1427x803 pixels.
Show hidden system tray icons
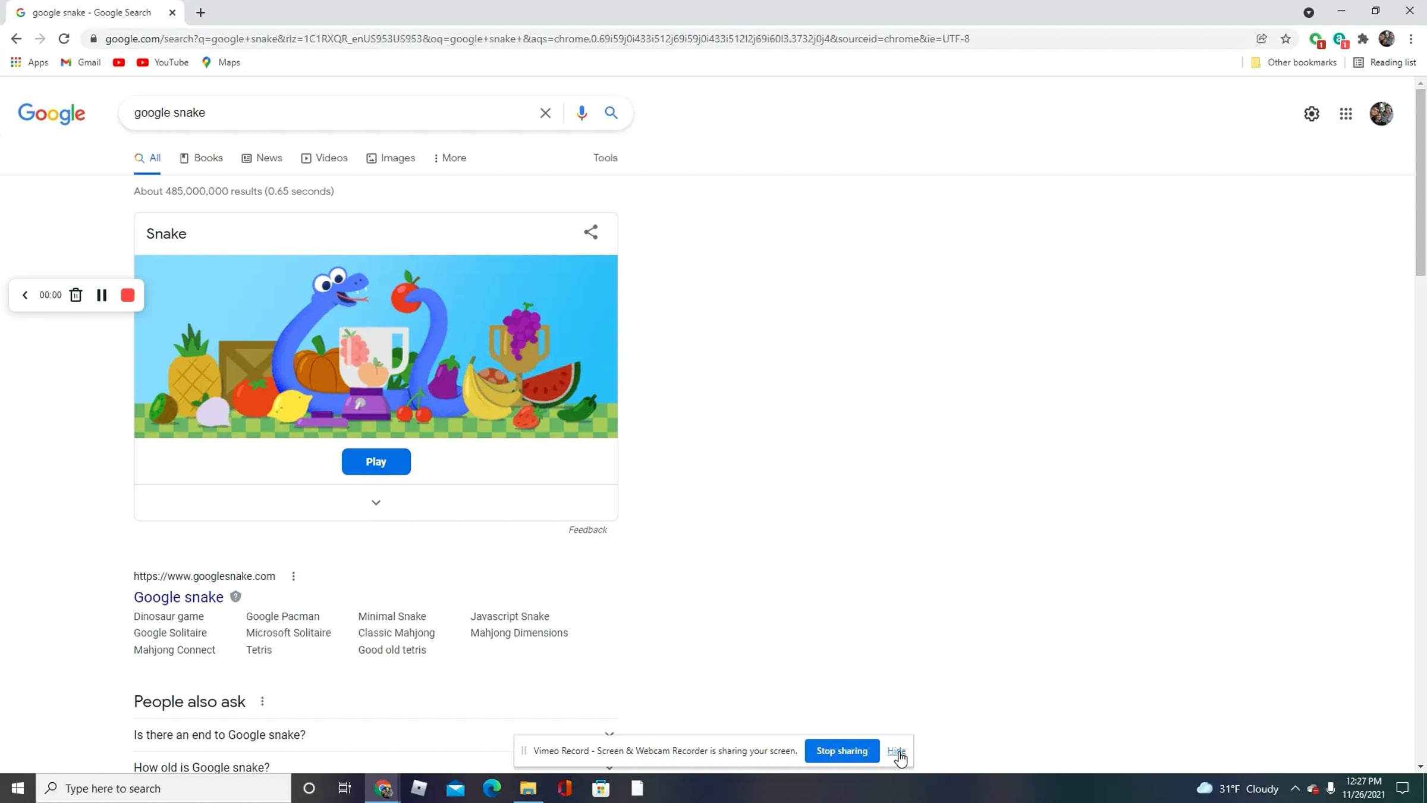coord(1295,789)
